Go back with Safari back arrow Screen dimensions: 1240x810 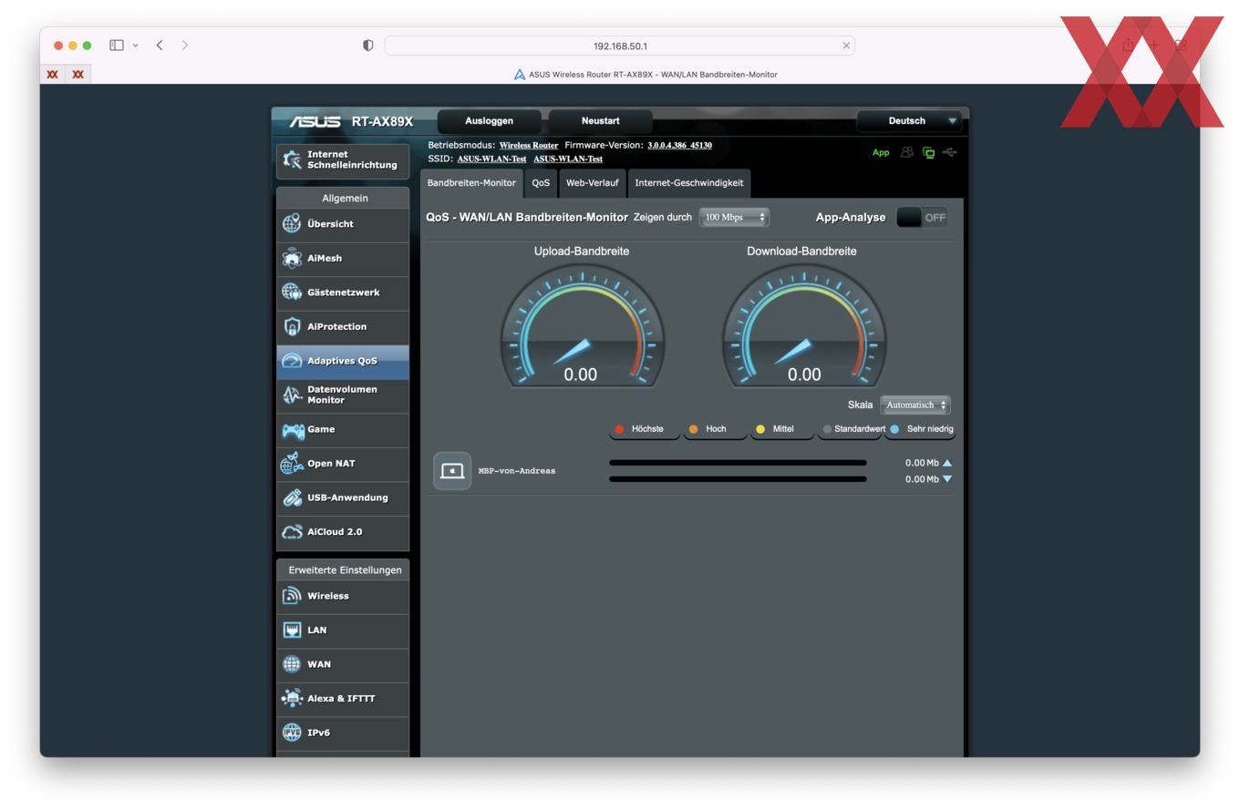[160, 45]
